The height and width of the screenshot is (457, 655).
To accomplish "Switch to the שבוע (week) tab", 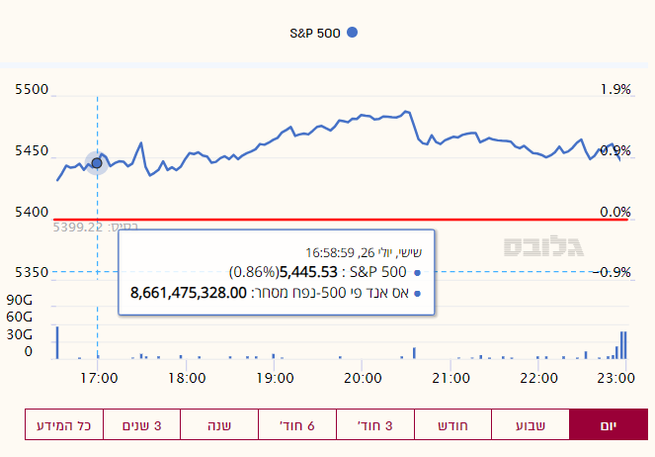I will pyautogui.click(x=531, y=425).
